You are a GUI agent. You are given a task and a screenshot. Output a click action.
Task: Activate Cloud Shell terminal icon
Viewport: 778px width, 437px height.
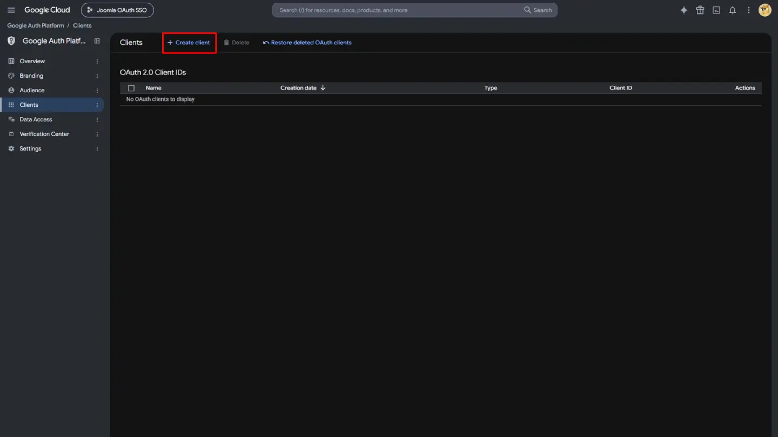pyautogui.click(x=716, y=10)
